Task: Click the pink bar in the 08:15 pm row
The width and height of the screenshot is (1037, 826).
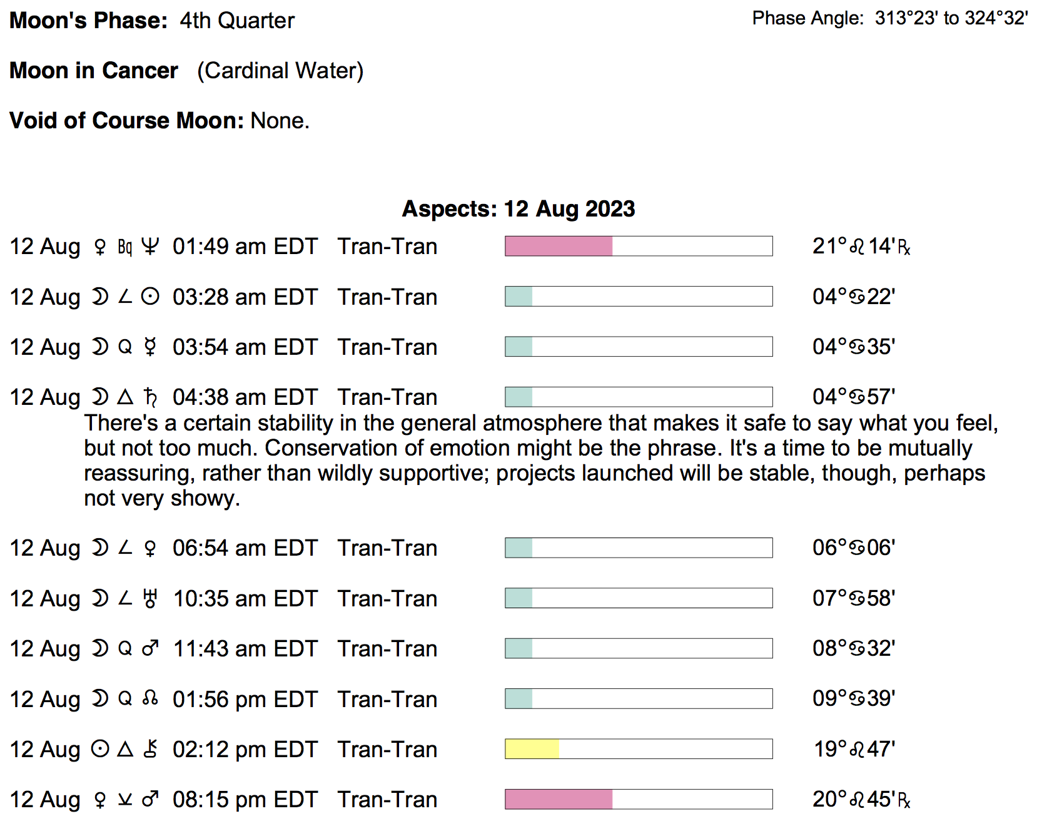Action: click(559, 800)
